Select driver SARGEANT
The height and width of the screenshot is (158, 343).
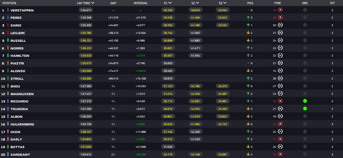pyautogui.click(x=20, y=155)
